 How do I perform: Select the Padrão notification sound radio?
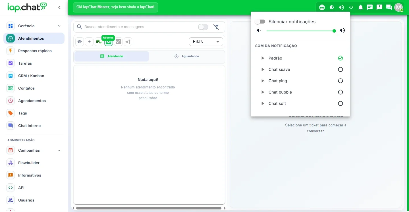coord(341,58)
